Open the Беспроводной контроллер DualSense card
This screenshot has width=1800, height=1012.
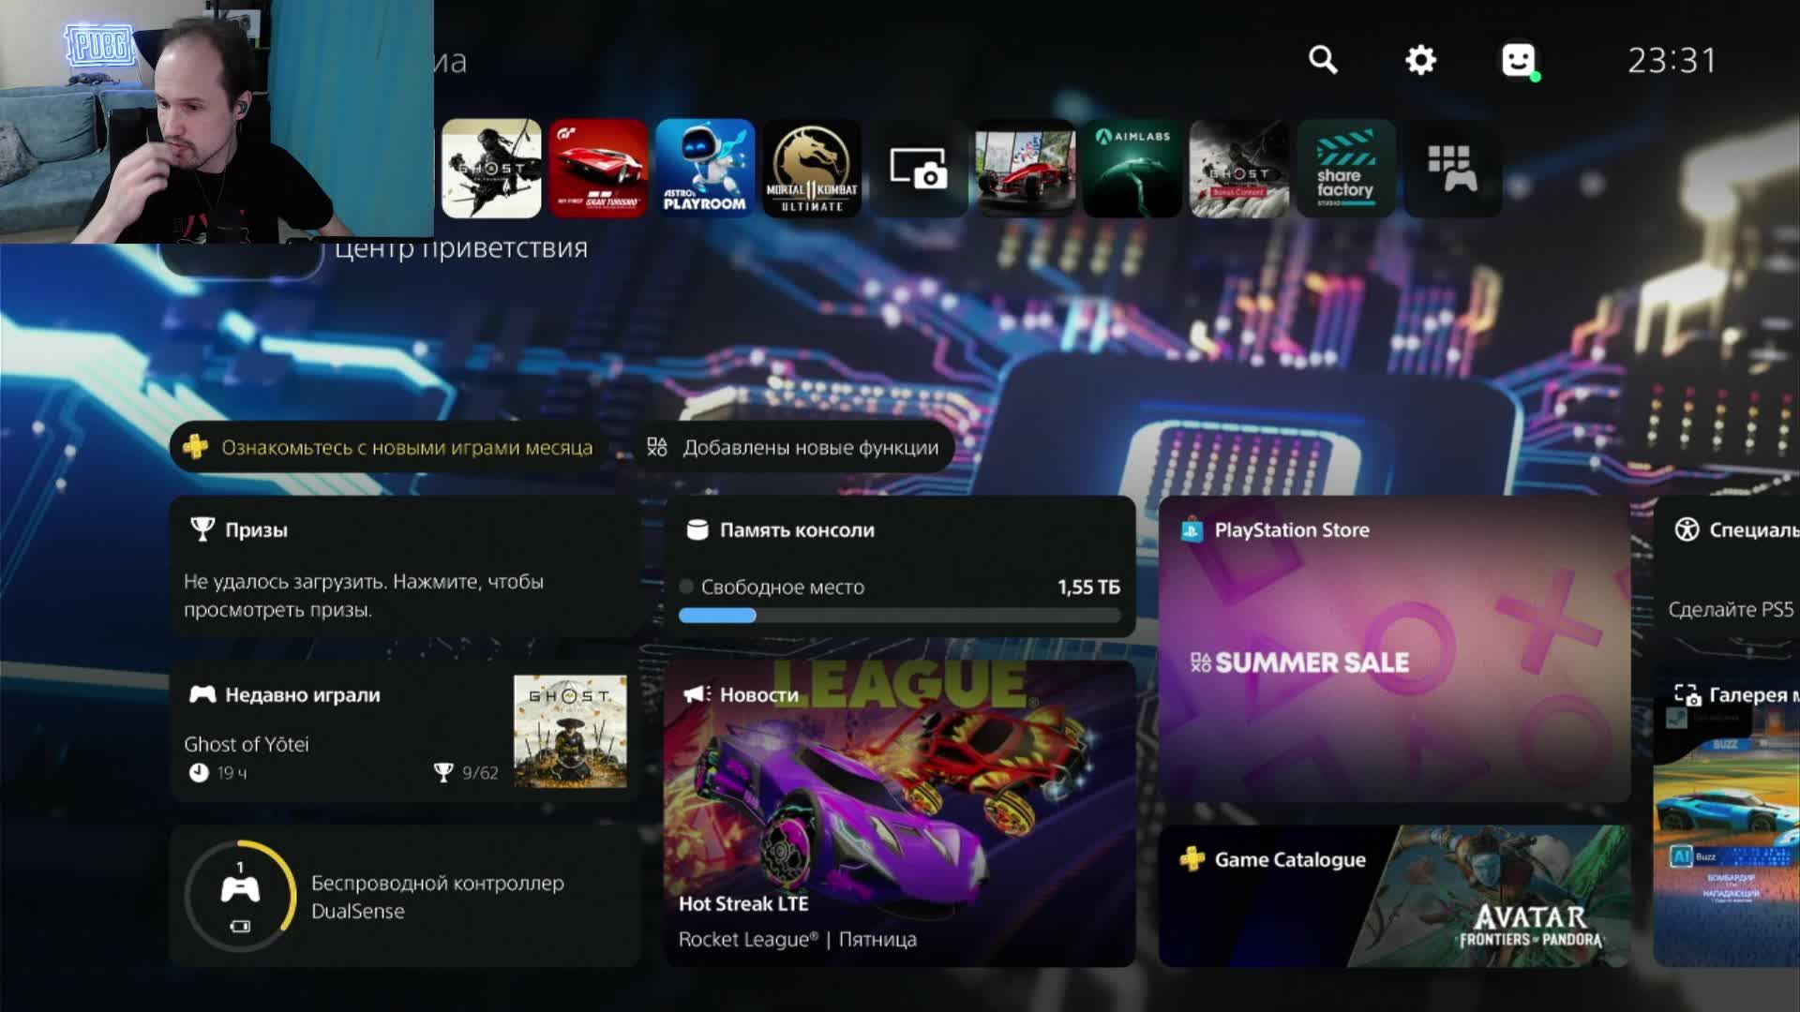(x=405, y=896)
